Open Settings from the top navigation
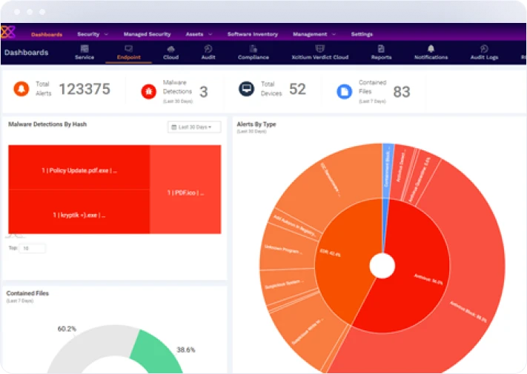The width and height of the screenshot is (527, 374). coord(362,34)
